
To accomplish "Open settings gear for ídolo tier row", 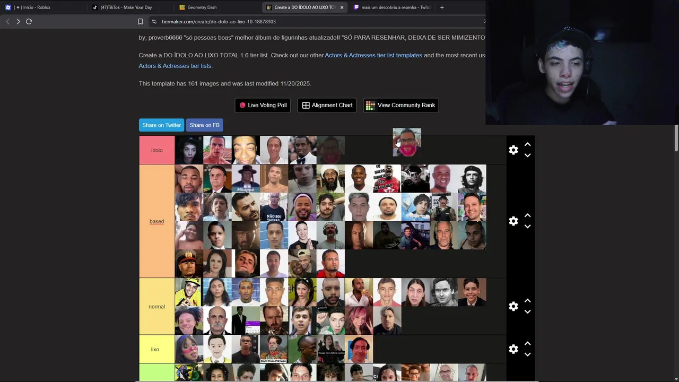I will (513, 150).
